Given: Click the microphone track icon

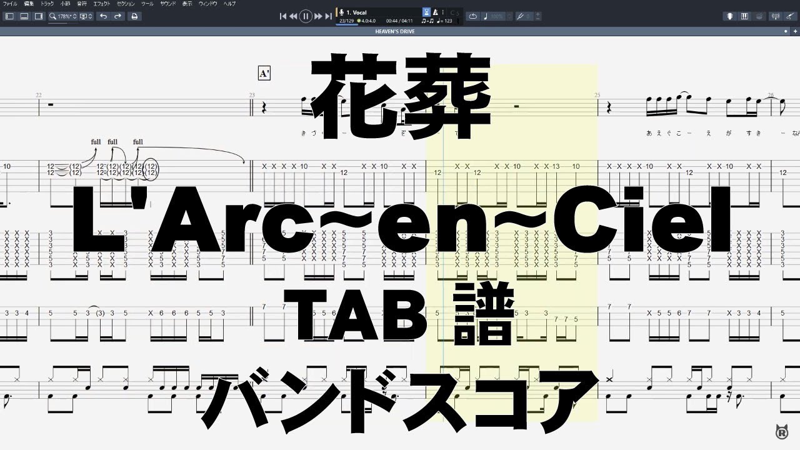Looking at the screenshot, I should click(x=341, y=12).
